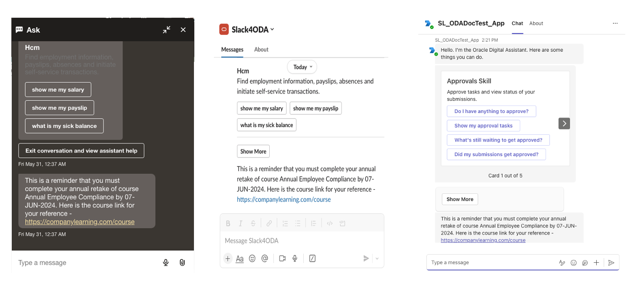Switch to the About tab in Slack

point(261,49)
